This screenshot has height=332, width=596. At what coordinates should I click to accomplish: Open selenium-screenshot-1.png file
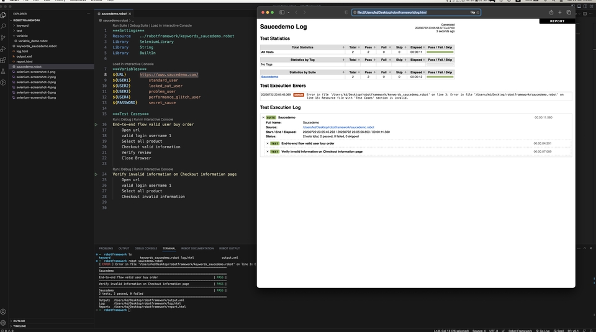36,72
